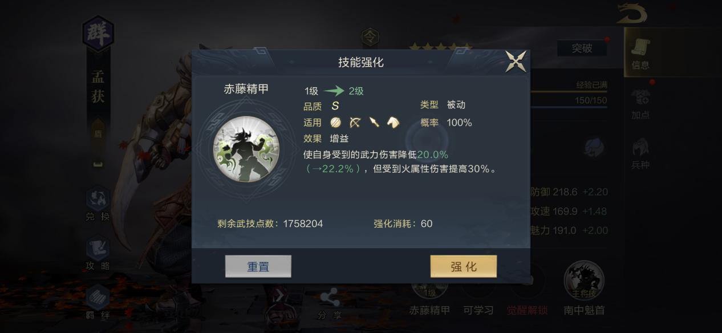The width and height of the screenshot is (722, 333).
Task: Click the 强化 upgrade button
Action: point(464,266)
